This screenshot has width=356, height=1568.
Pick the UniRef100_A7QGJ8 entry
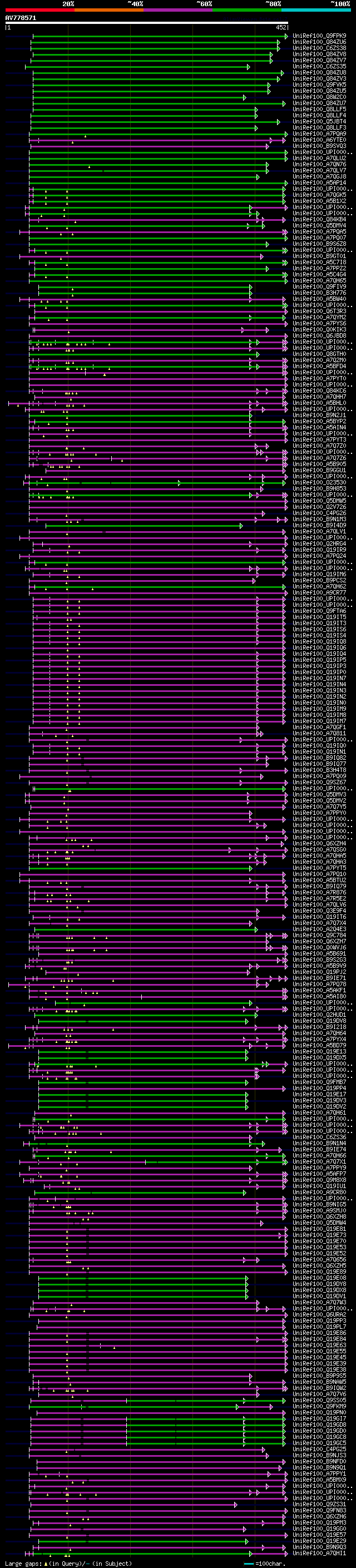[x=319, y=176]
